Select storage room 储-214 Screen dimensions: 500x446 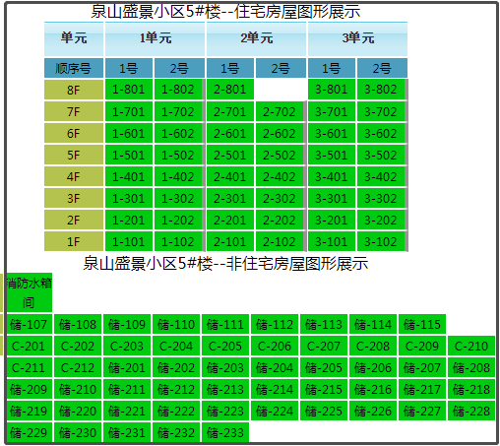point(275,389)
